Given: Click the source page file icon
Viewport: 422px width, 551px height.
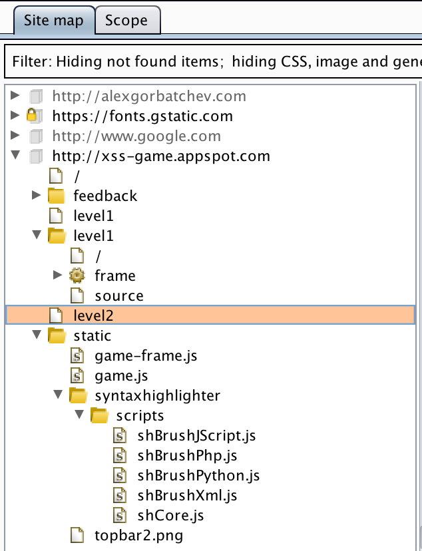Looking at the screenshot, I should [x=78, y=295].
